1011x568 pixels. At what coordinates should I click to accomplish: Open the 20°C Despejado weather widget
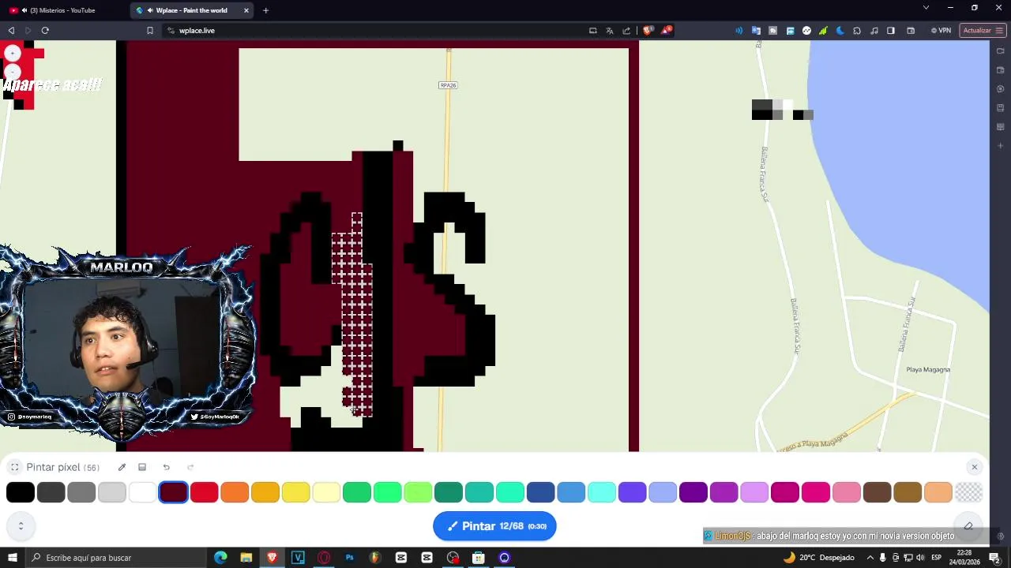coord(818,558)
